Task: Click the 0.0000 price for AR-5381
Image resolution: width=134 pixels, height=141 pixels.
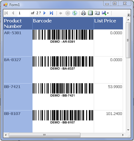Action: pyautogui.click(x=116, y=33)
